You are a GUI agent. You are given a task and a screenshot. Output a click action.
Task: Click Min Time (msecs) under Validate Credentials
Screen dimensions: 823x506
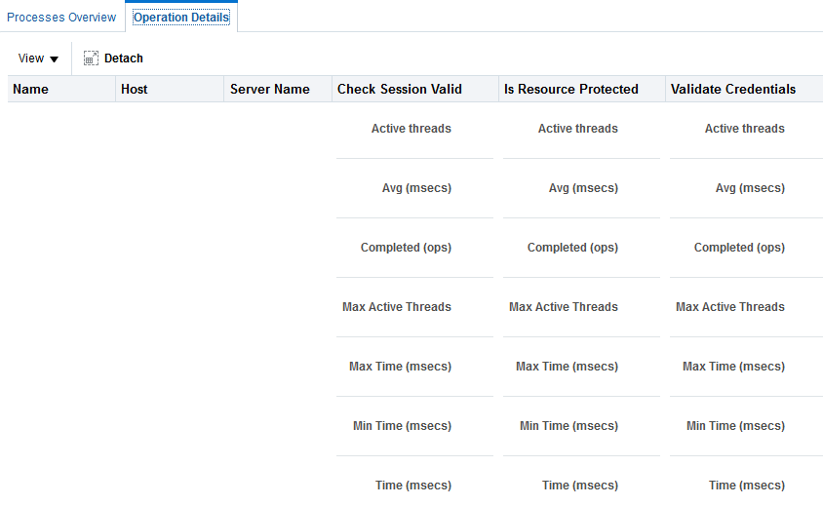click(736, 426)
